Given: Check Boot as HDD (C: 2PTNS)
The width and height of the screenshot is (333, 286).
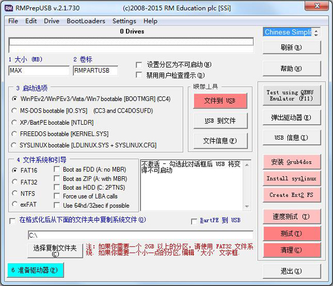Looking at the screenshot, I should click(x=57, y=187).
